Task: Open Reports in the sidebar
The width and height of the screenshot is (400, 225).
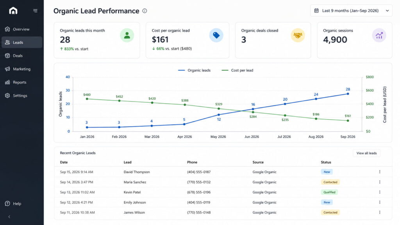Action: coord(22,82)
